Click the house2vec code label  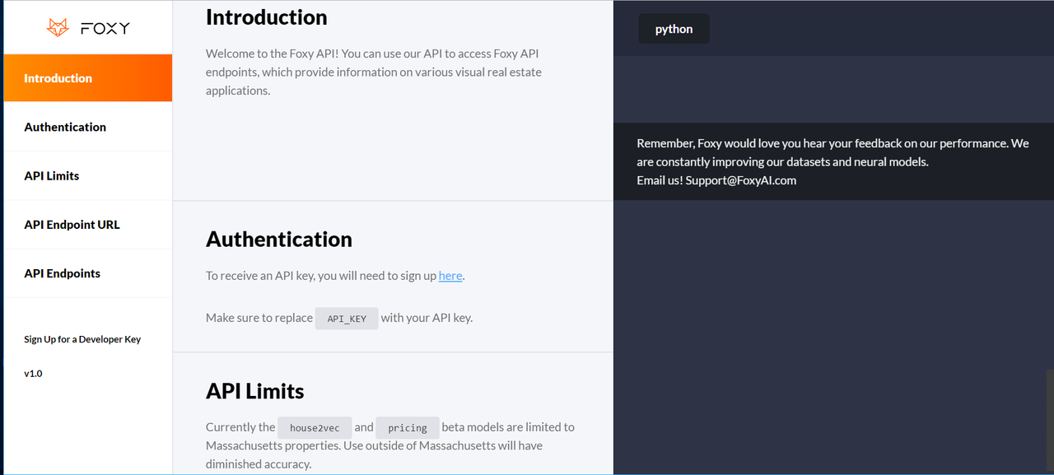pyautogui.click(x=315, y=427)
